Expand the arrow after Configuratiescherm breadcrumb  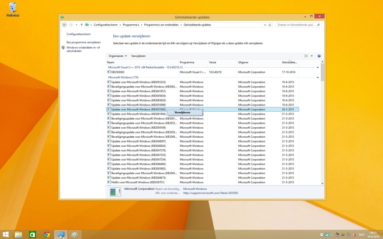click(120, 25)
